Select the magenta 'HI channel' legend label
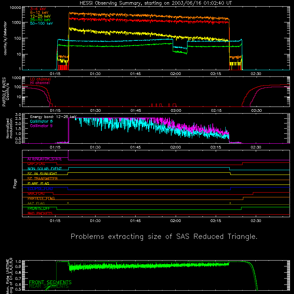The image size is (294, 294). [x=40, y=83]
